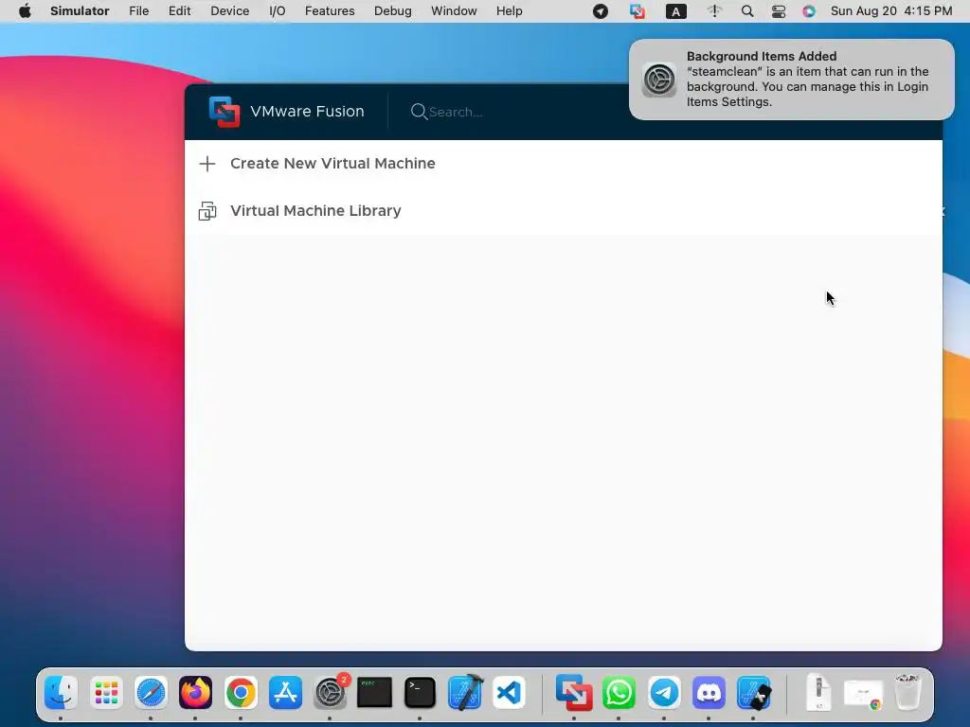Open the Simulator app menu

[80, 11]
